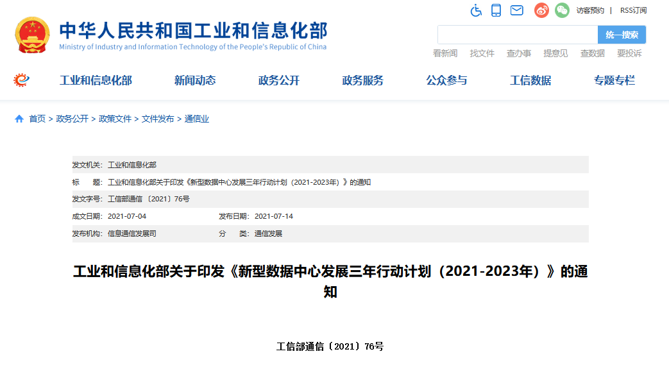Click the email envelope icon
Viewport: 669px width, 365px height.
517,10
